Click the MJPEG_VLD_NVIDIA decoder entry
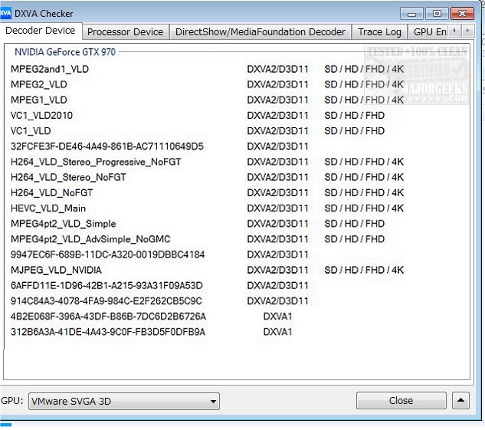 click(x=56, y=271)
